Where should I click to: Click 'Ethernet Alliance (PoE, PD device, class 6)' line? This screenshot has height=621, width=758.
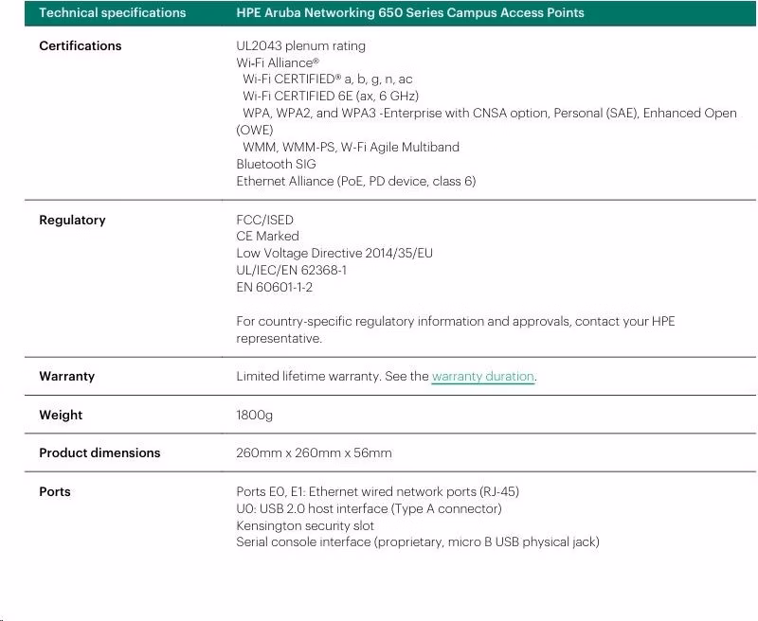pyautogui.click(x=356, y=181)
